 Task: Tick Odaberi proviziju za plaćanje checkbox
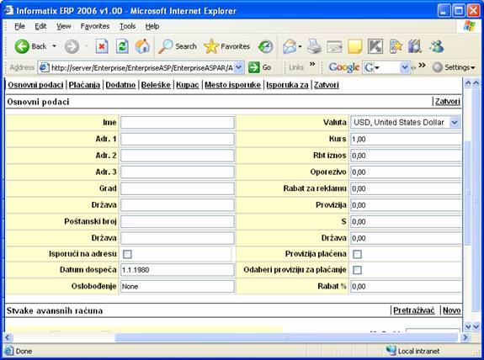coord(357,270)
